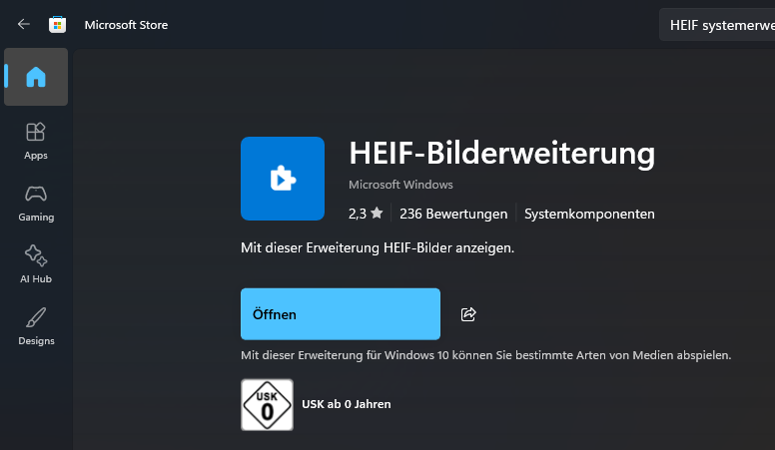Viewport: 775px width, 450px height.
Task: Click the Microsoft Store window title
Action: pyautogui.click(x=126, y=25)
